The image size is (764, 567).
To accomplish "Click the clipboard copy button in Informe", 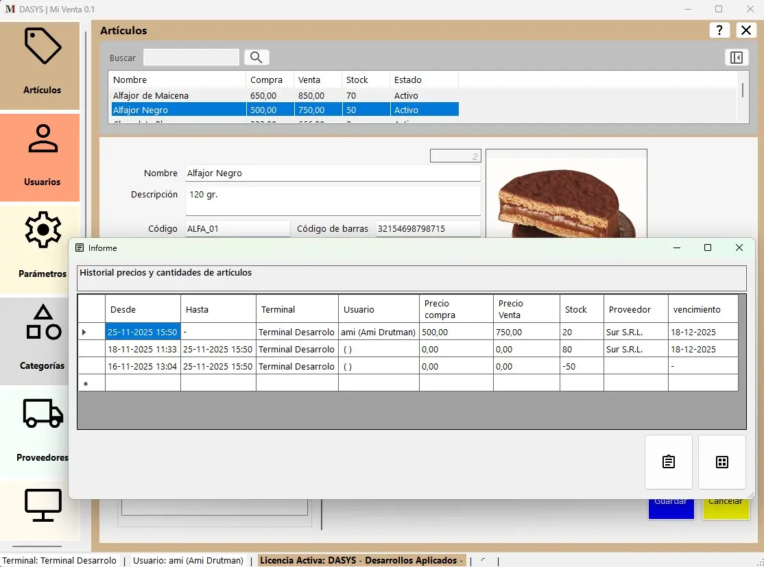I will tap(669, 462).
